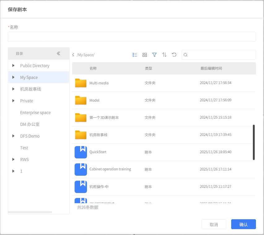
Task: Click the 取消 cancel button
Action: coord(214,225)
